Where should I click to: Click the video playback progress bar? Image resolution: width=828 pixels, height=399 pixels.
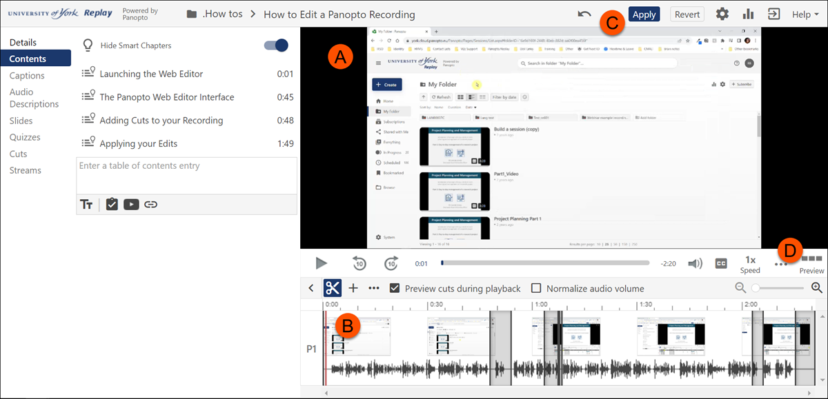click(545, 263)
